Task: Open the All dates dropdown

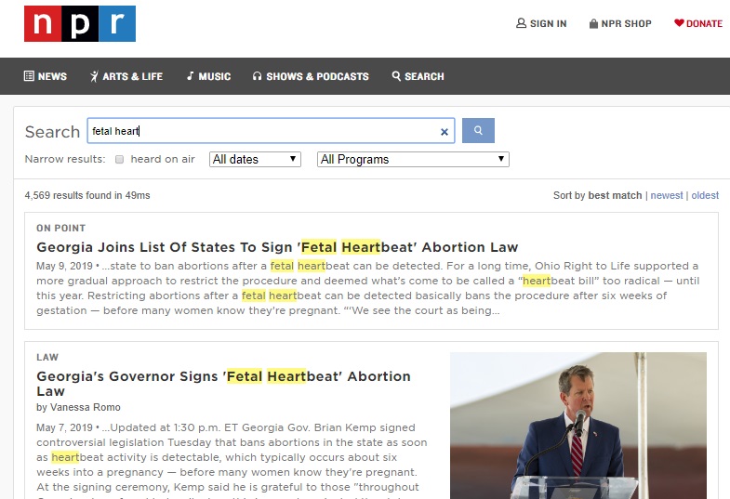Action: 255,160
